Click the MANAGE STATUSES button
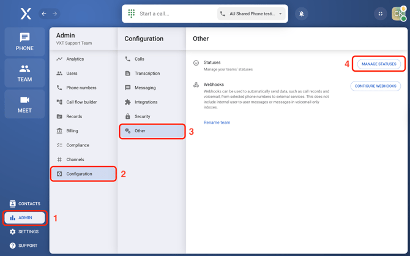This screenshot has width=410, height=256. click(379, 64)
